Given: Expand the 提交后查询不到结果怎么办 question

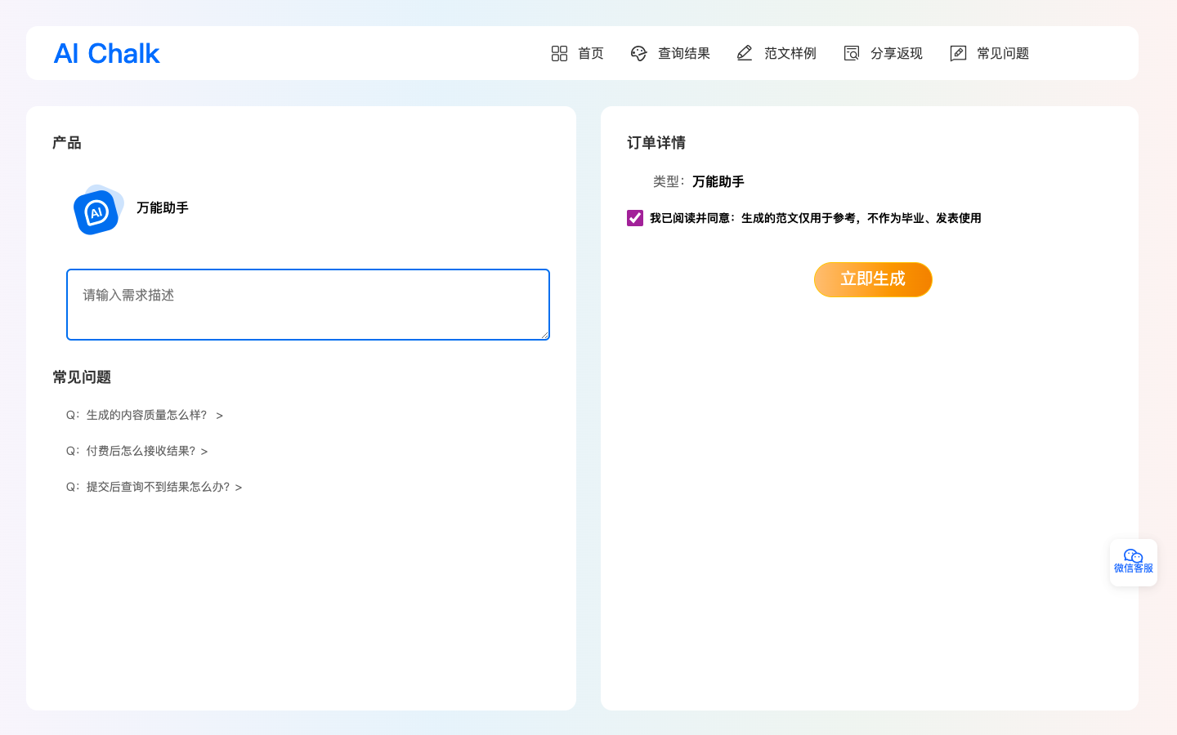Looking at the screenshot, I should (154, 487).
